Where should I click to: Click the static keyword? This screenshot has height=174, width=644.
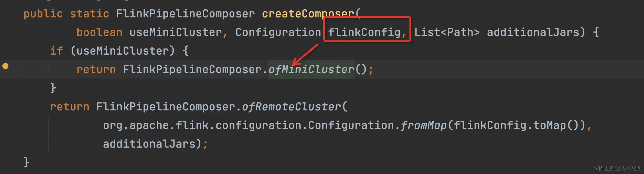(89, 14)
